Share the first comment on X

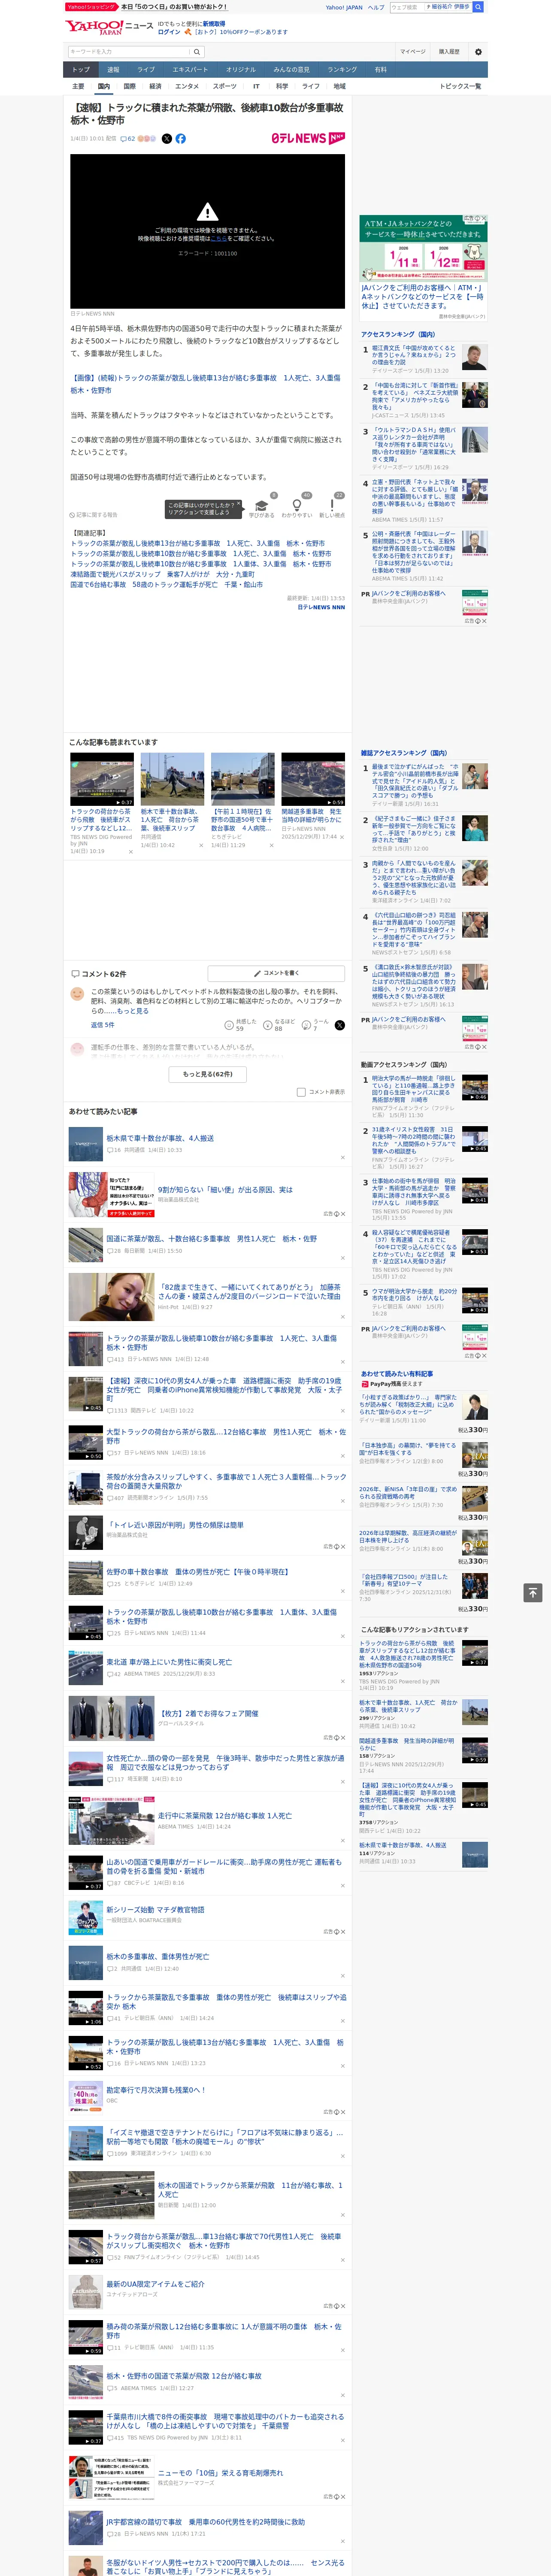coord(340,1025)
